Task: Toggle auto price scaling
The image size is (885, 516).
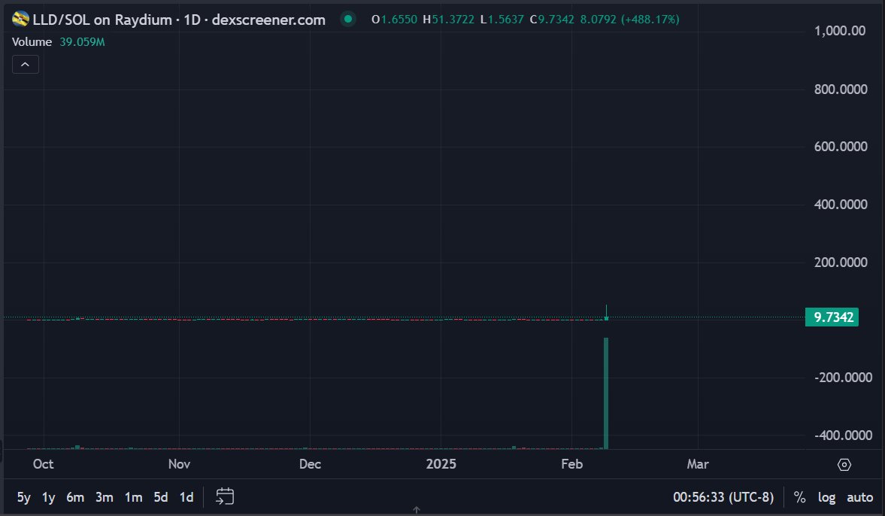Action: coord(859,497)
